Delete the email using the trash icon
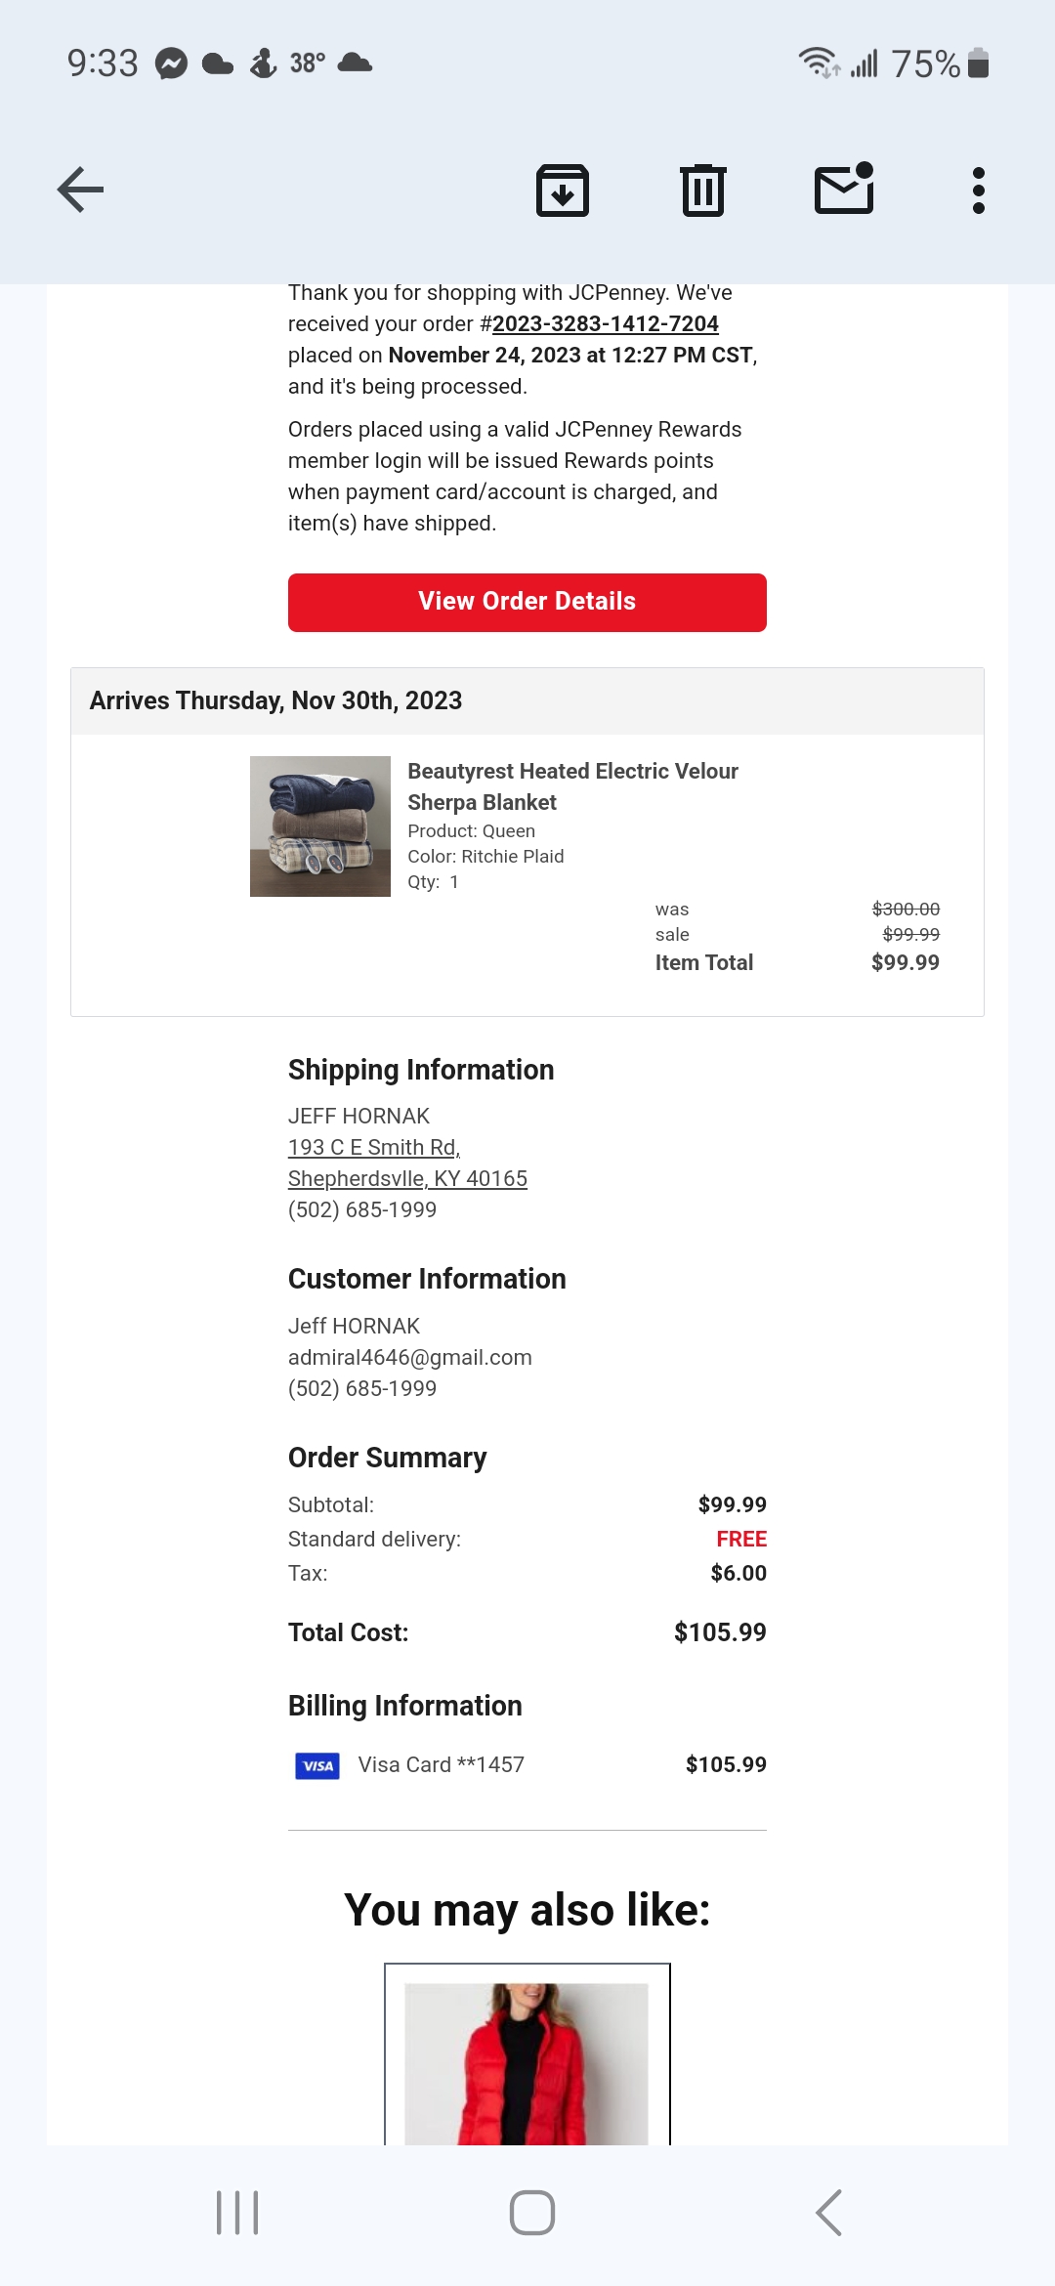Viewport: 1055px width, 2286px height. 703,190
